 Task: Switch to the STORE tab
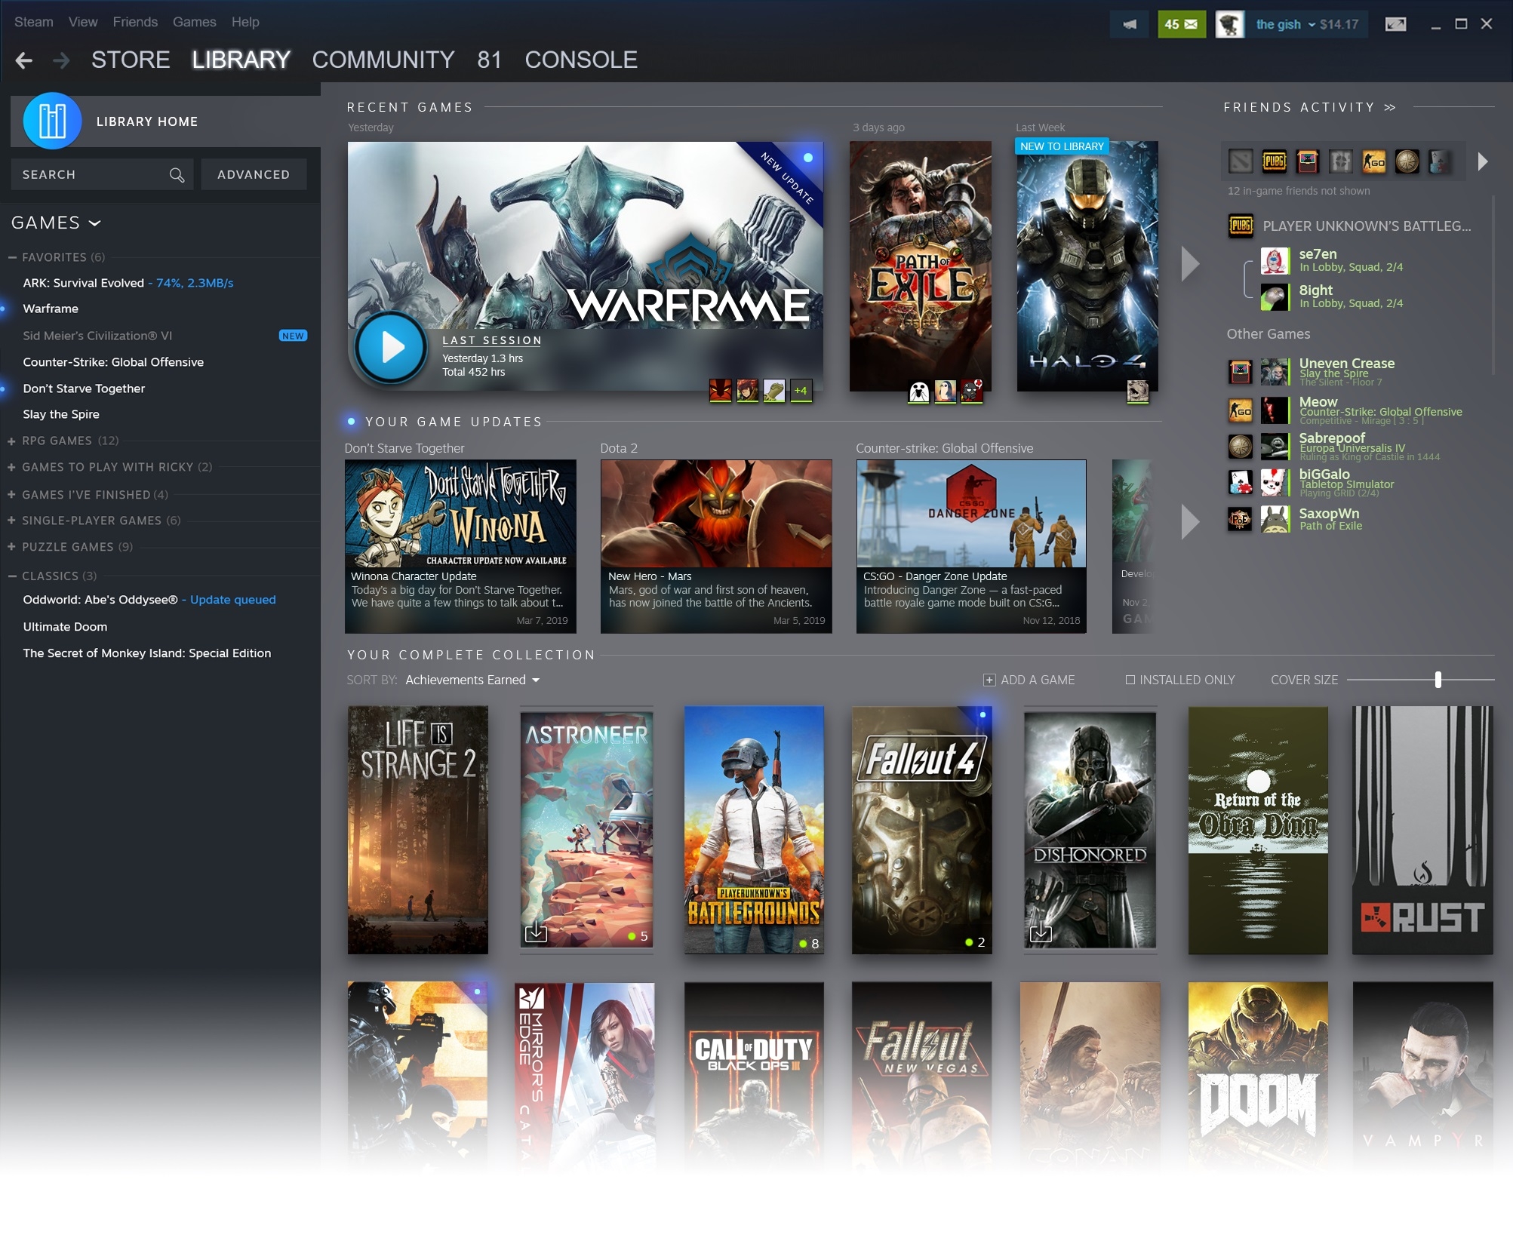tap(132, 59)
